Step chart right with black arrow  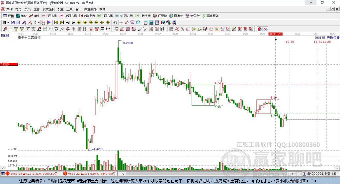pos(73,23)
